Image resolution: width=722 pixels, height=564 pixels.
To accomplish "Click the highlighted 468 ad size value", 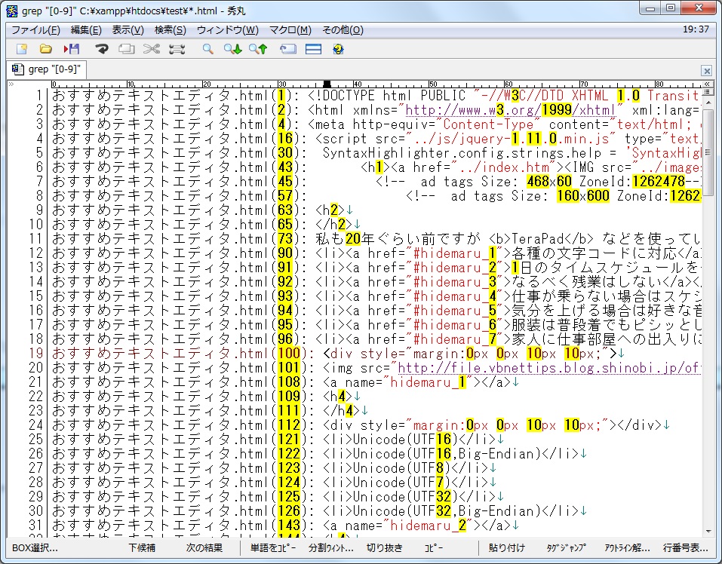I will (538, 182).
